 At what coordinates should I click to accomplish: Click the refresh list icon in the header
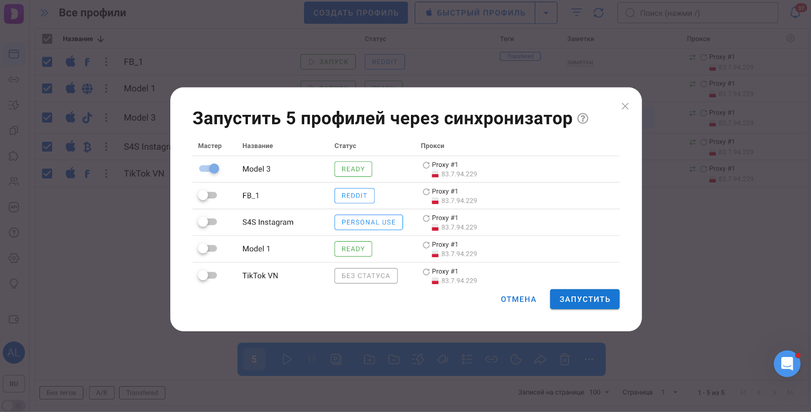click(x=599, y=13)
